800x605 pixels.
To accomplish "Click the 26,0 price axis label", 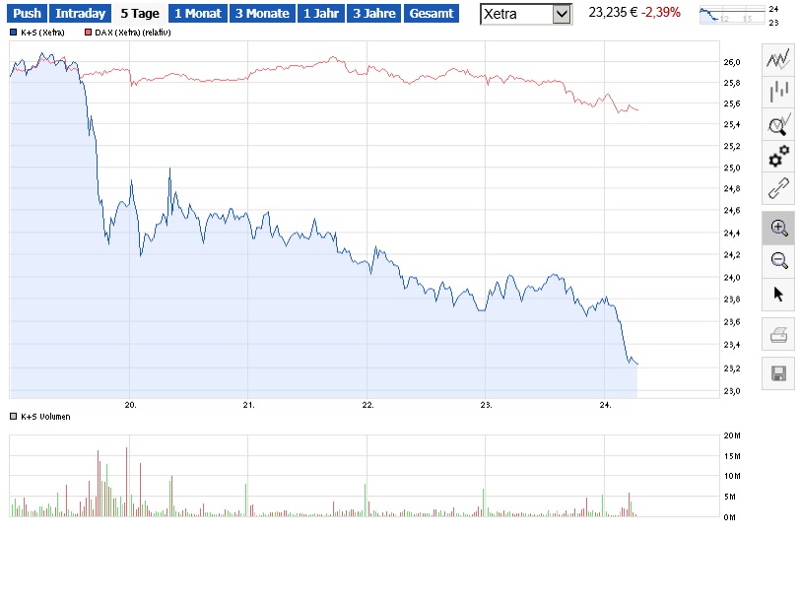I will point(732,62).
